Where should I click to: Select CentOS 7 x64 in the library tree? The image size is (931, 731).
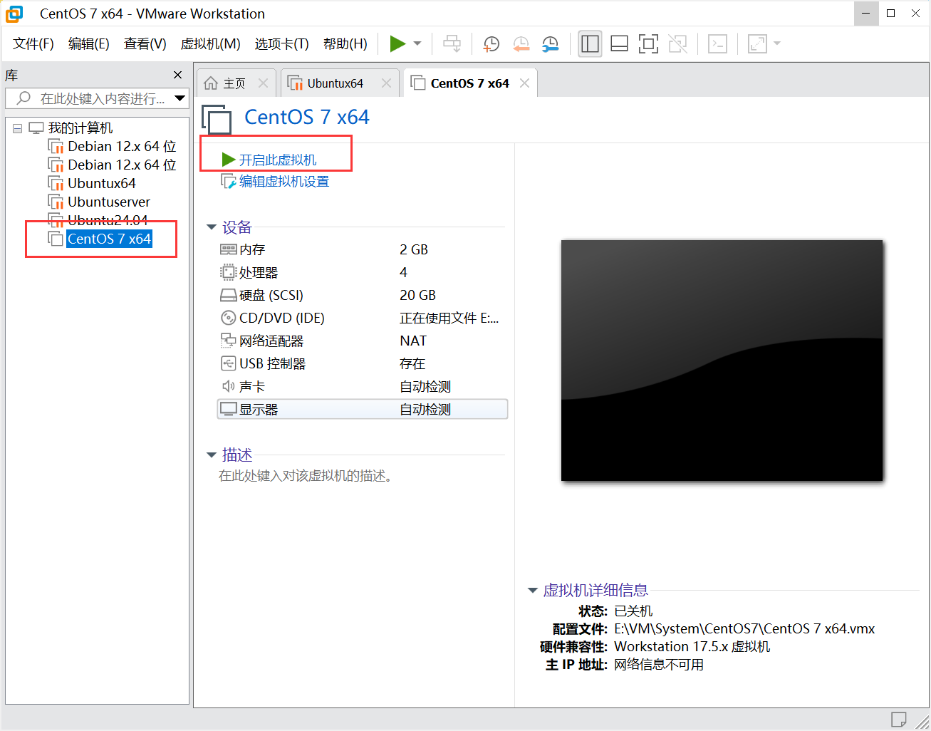coord(109,239)
